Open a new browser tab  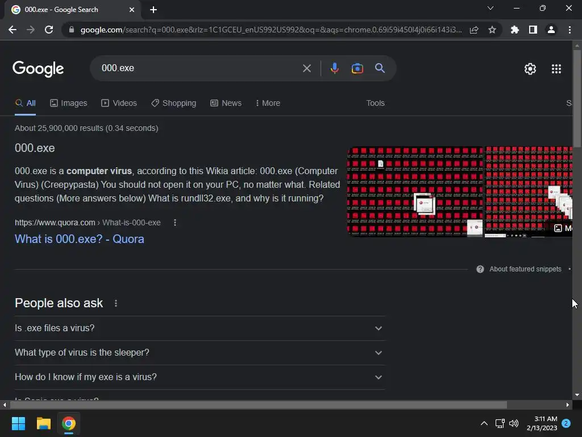coord(153,10)
